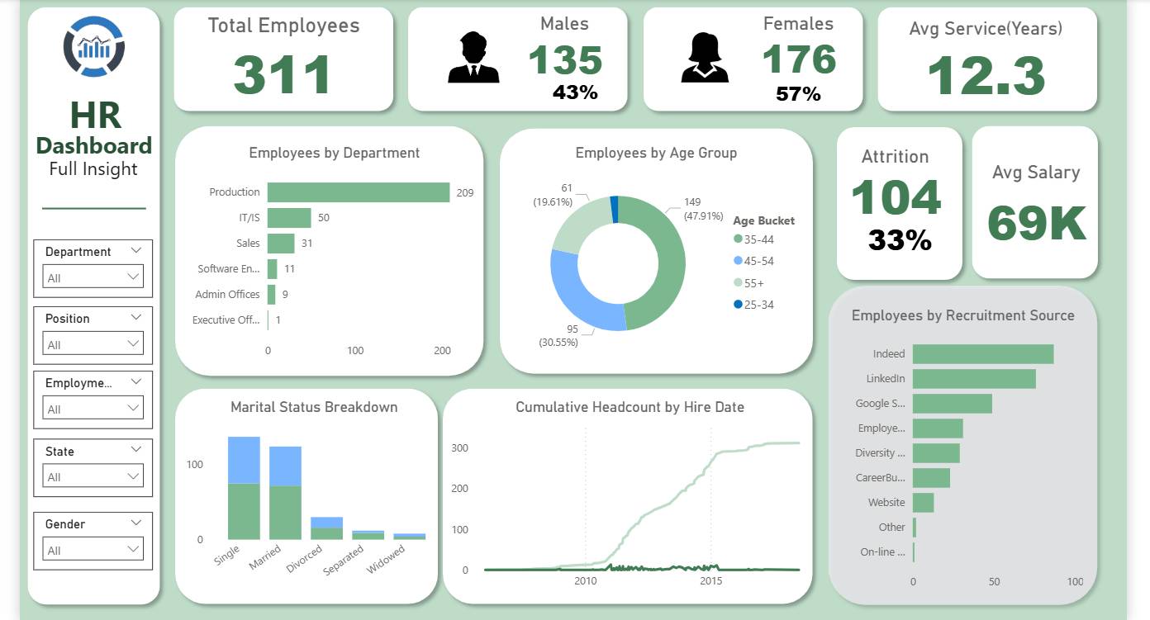Click the Avg Salary 69K value
Image resolution: width=1150 pixels, height=620 pixels.
tap(1037, 223)
